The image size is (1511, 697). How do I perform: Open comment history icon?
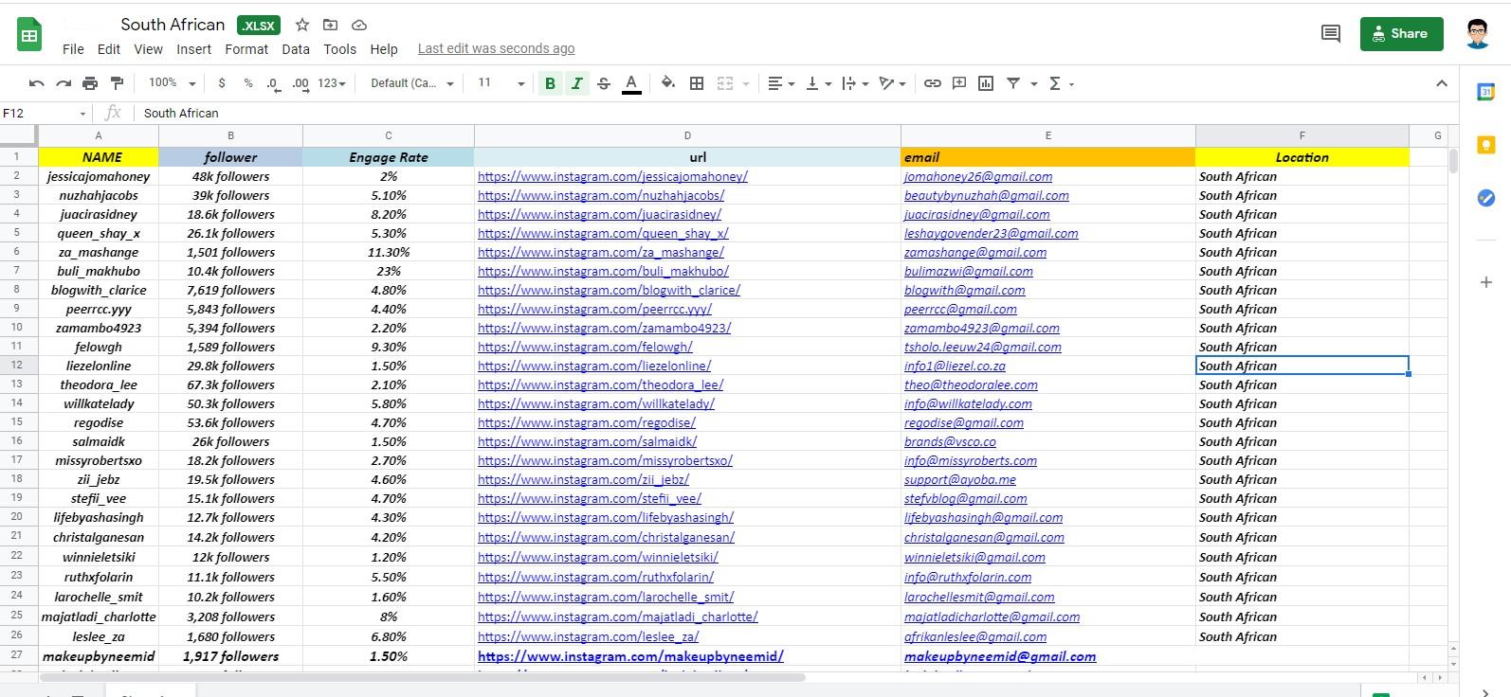point(1330,34)
